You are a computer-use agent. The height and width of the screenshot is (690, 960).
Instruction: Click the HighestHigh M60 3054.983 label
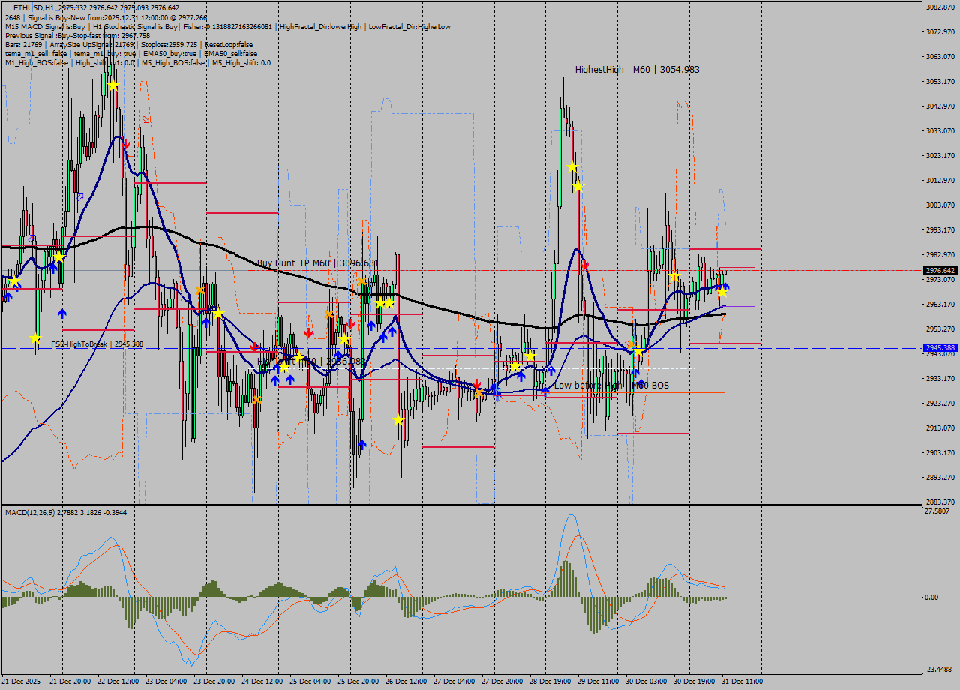coord(636,69)
